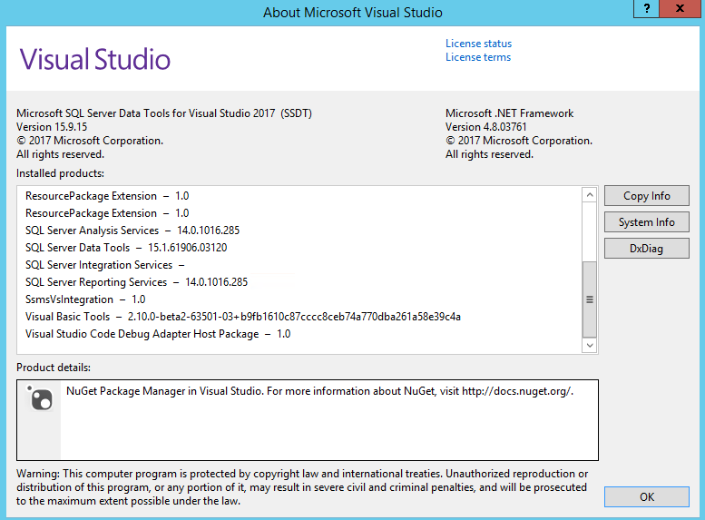
Task: Click the installed products scroll up arrow
Action: pos(590,195)
